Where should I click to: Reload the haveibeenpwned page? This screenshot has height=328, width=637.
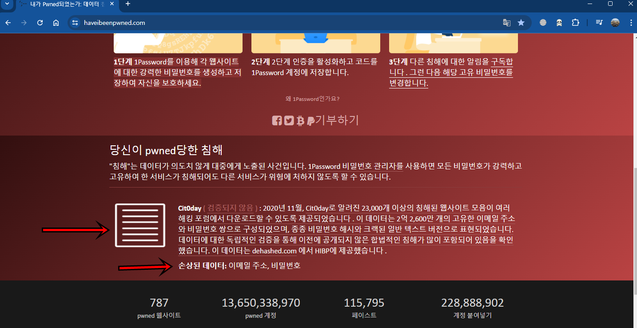(x=40, y=23)
